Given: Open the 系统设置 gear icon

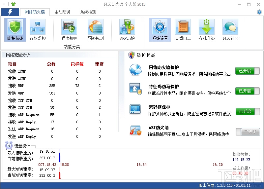Looking at the screenshot, I should coord(160,30).
